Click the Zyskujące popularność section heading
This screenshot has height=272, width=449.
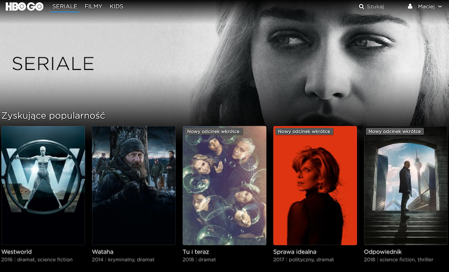coord(53,116)
